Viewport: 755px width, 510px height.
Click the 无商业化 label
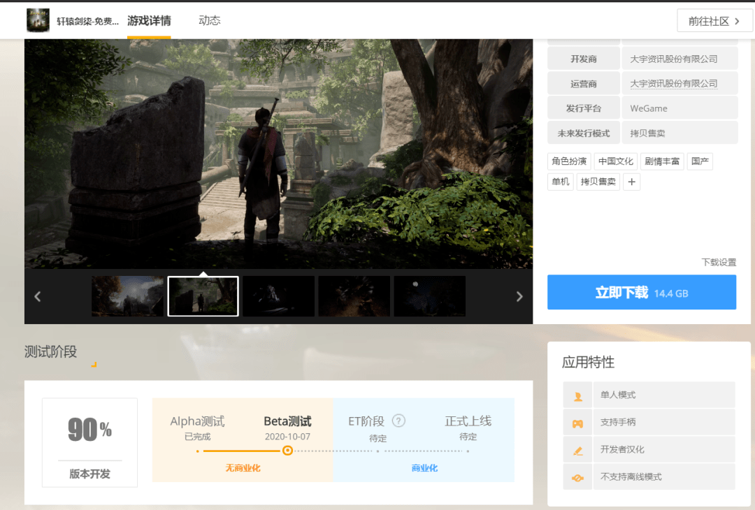[243, 468]
